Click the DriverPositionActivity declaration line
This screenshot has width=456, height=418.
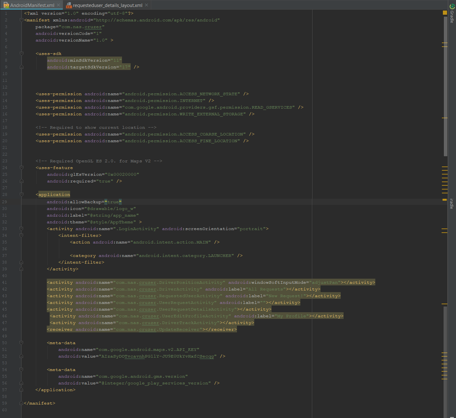(x=211, y=282)
